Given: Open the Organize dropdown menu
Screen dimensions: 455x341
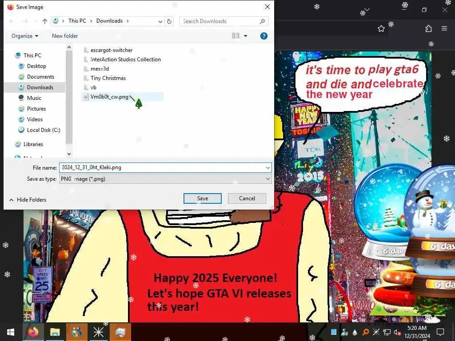Looking at the screenshot, I should pos(25,36).
